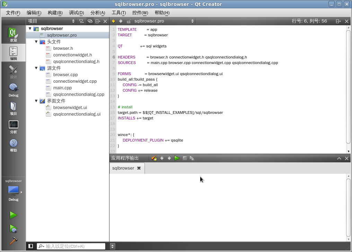The image size is (352, 252).
Task: Go back in editor navigation history
Action: point(113,21)
